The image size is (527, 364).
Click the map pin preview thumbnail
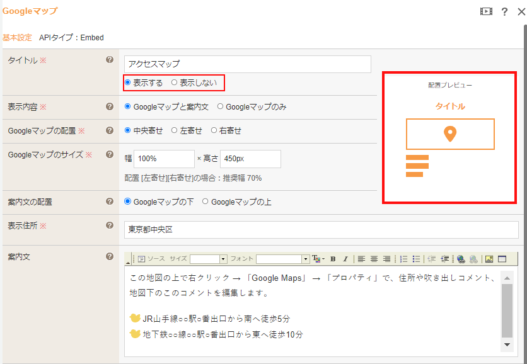(450, 134)
